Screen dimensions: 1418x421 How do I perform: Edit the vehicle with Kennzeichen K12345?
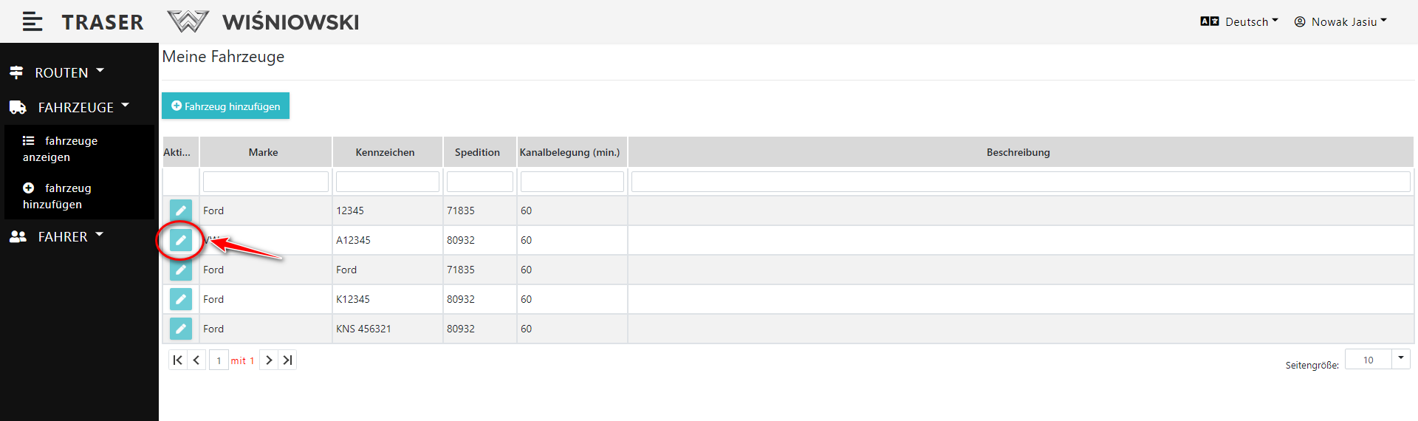click(181, 299)
